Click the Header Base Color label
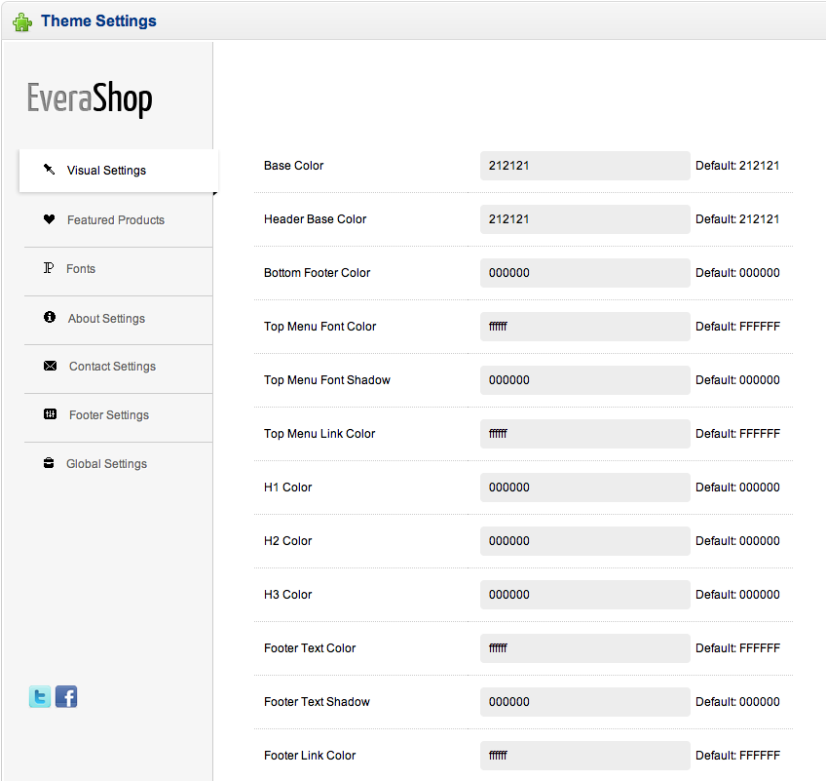Image resolution: width=826 pixels, height=781 pixels. [x=315, y=219]
